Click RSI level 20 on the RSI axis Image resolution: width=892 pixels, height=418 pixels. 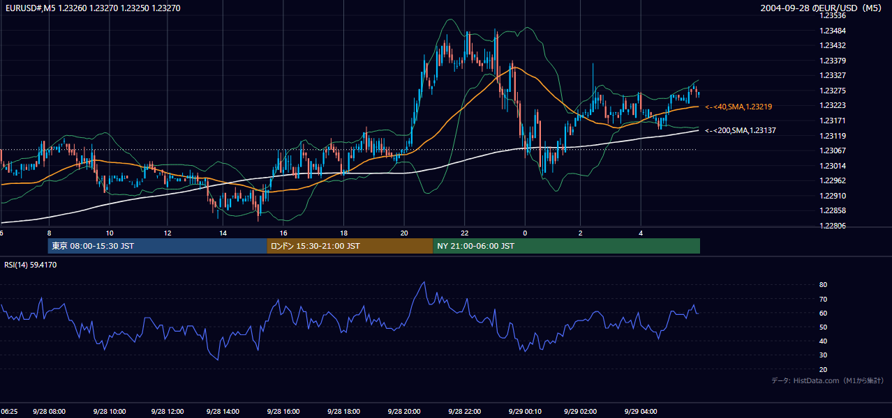pyautogui.click(x=823, y=369)
